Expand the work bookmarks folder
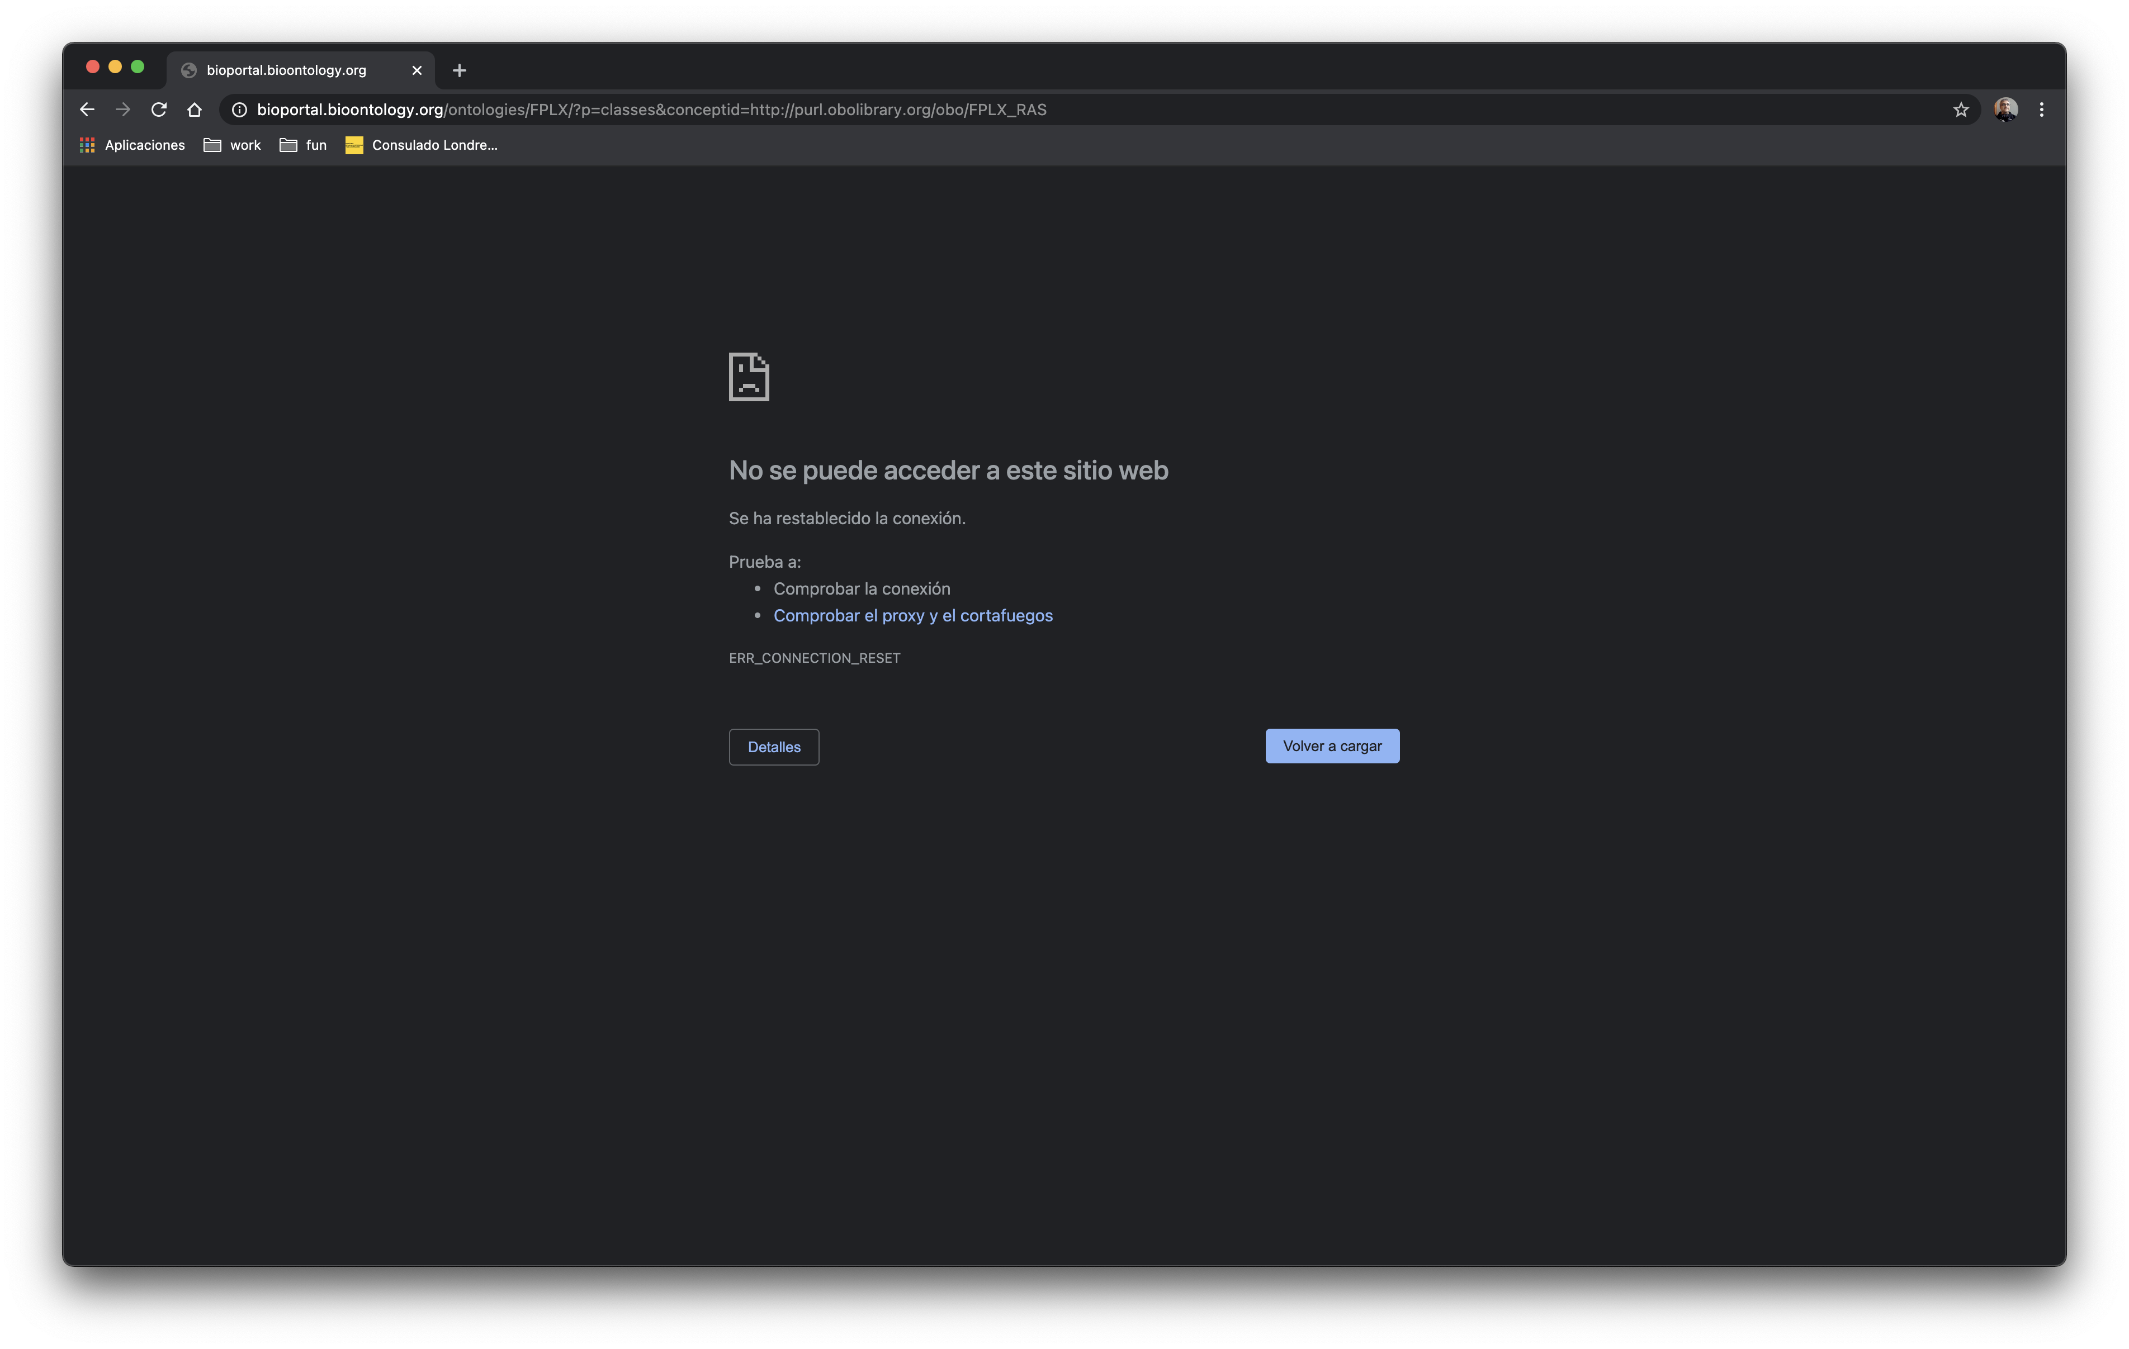The width and height of the screenshot is (2129, 1349). pos(231,145)
